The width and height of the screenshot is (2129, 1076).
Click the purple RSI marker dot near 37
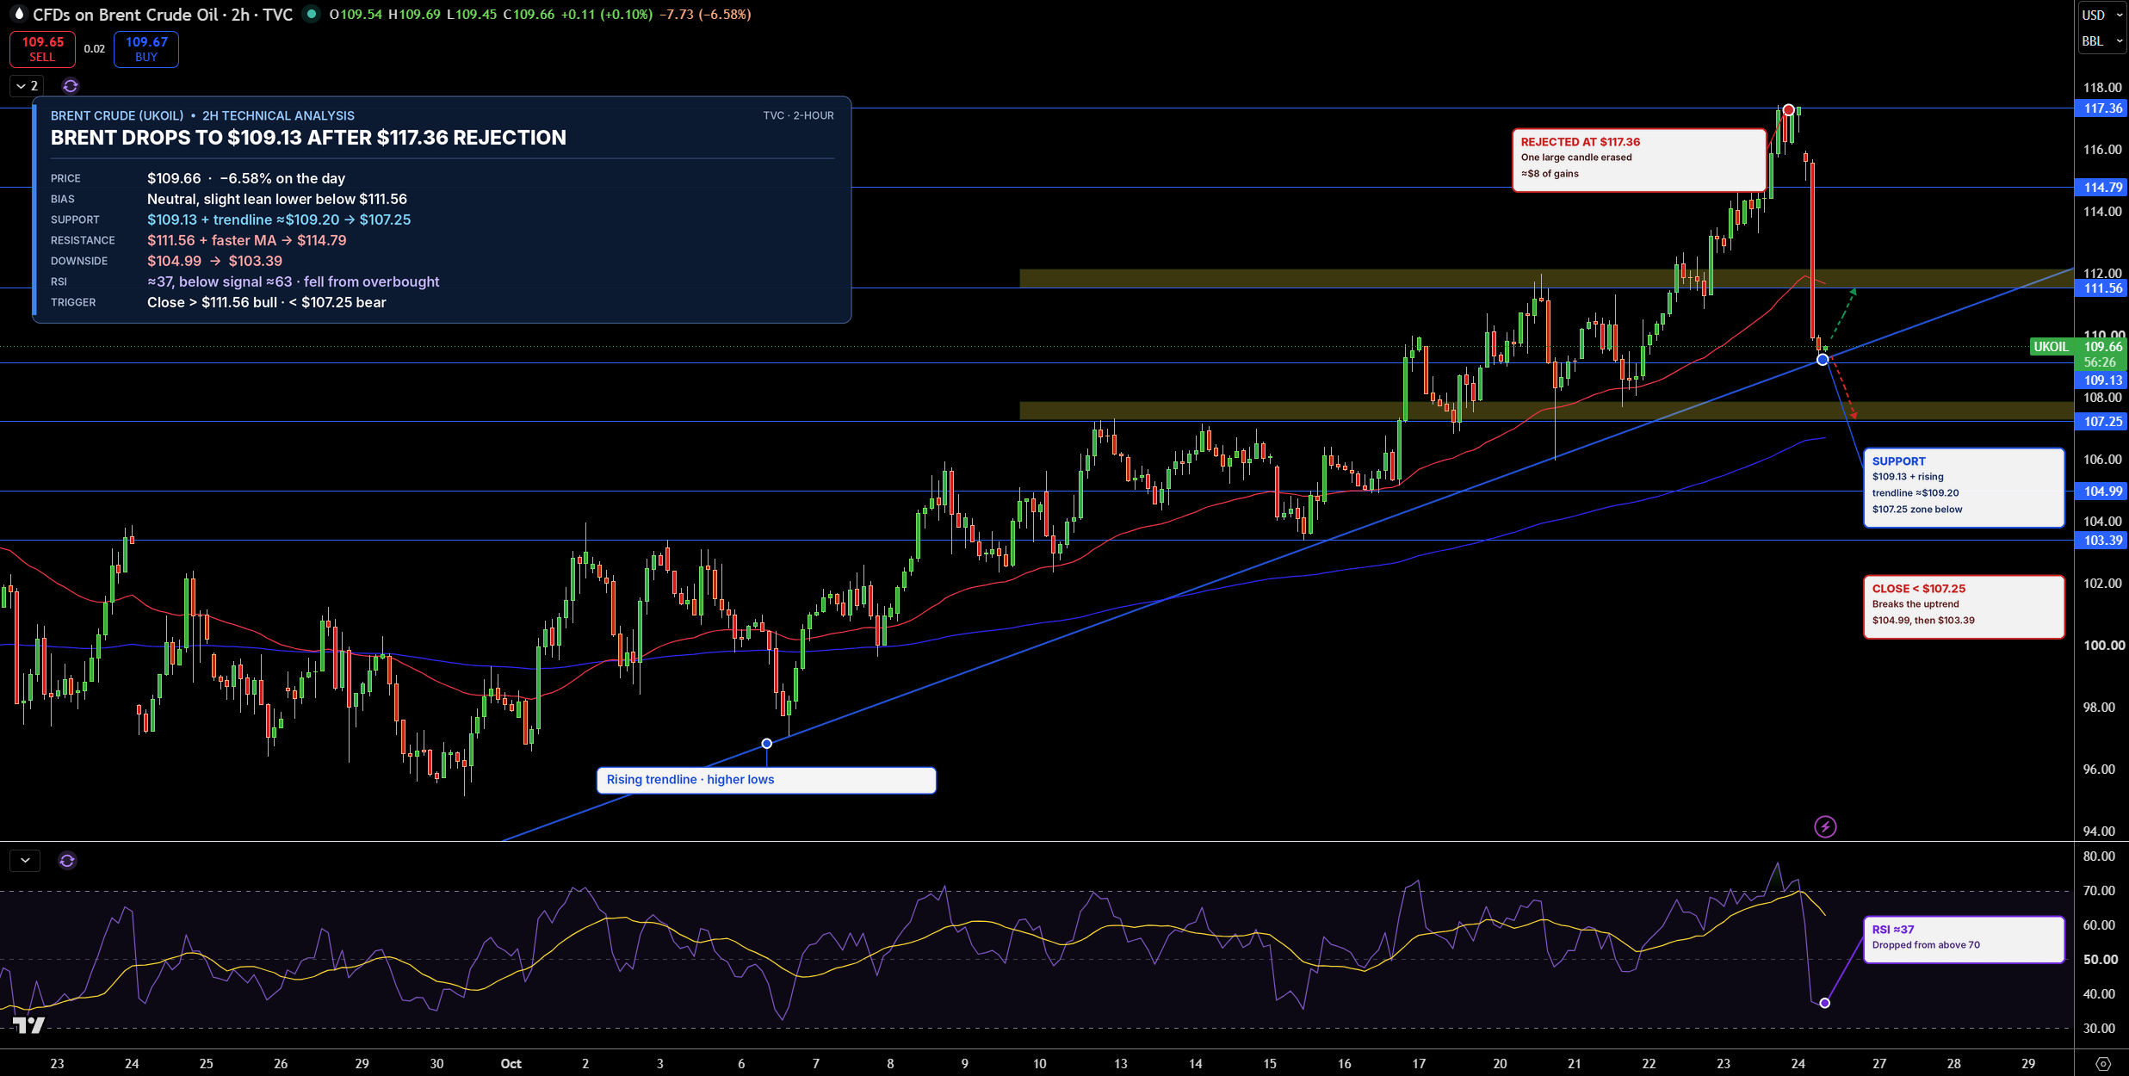point(1824,1004)
